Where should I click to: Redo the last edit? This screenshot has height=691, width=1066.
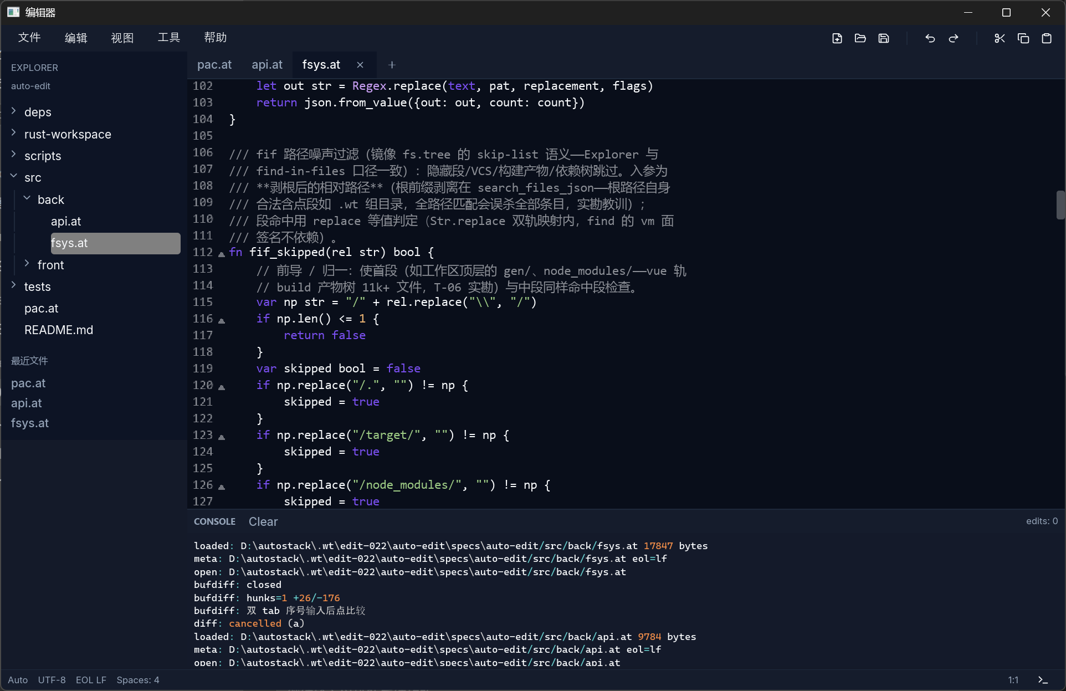click(x=954, y=38)
